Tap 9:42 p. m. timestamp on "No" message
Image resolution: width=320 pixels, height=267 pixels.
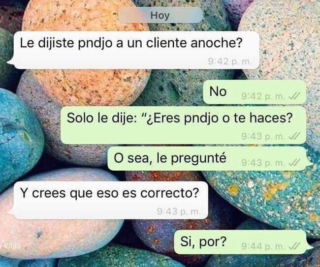263,96
